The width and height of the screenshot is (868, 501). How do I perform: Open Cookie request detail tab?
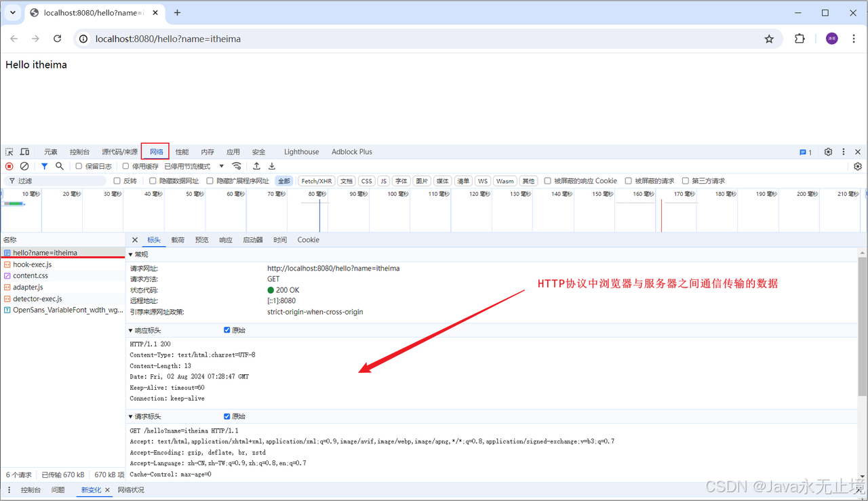[308, 240]
